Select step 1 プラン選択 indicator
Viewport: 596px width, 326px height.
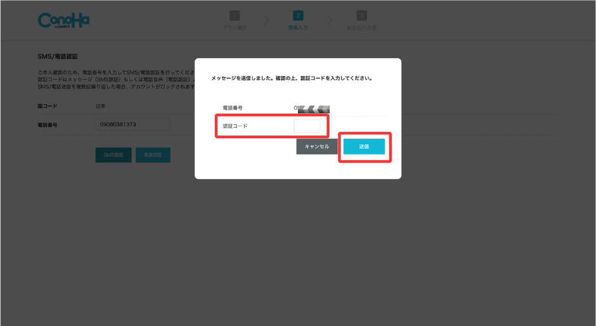coord(235,20)
